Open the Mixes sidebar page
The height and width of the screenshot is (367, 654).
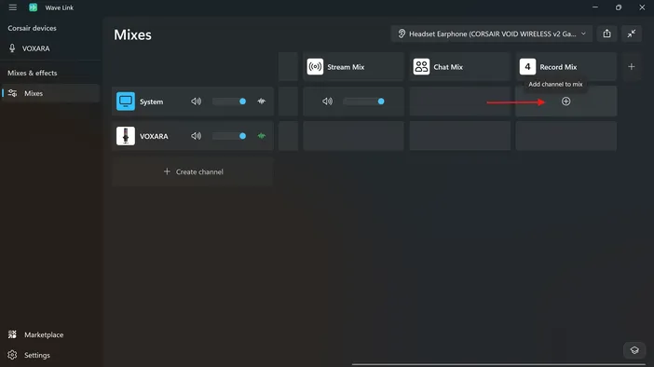50,93
